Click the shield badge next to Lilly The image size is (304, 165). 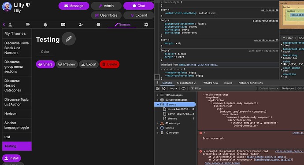[28, 5]
